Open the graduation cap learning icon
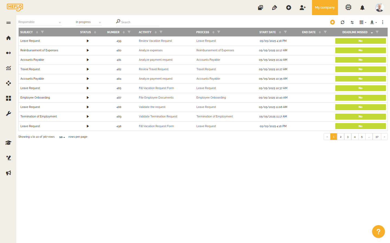This screenshot has height=243, width=390. tap(8, 143)
